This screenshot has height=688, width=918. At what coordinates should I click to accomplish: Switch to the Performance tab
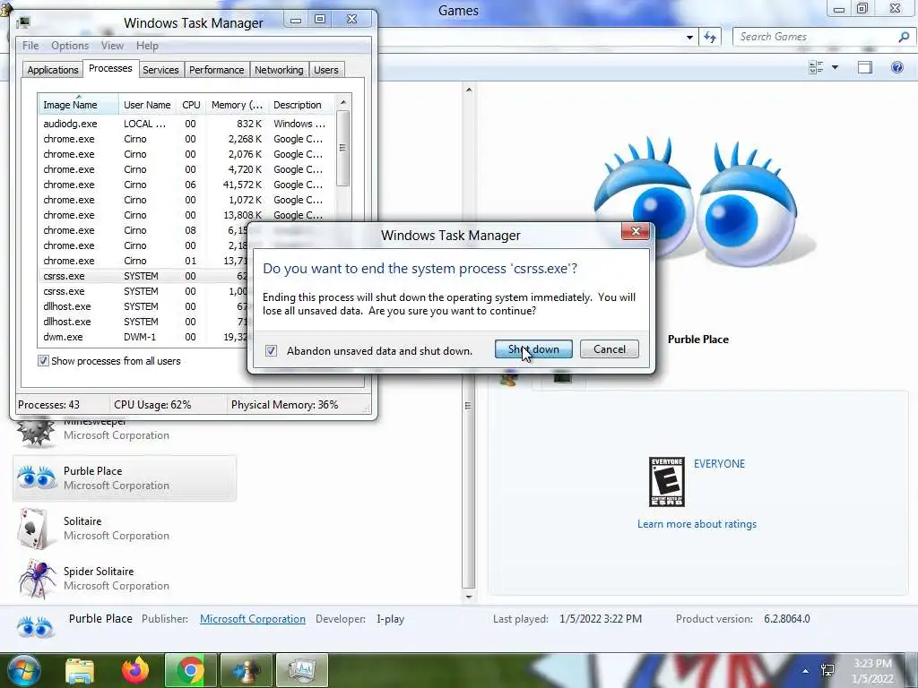coord(216,70)
